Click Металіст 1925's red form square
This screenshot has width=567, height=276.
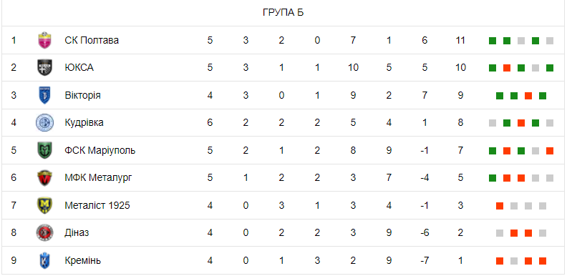point(500,206)
